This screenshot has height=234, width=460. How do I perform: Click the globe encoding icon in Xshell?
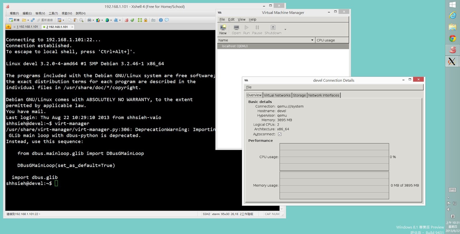click(x=107, y=20)
